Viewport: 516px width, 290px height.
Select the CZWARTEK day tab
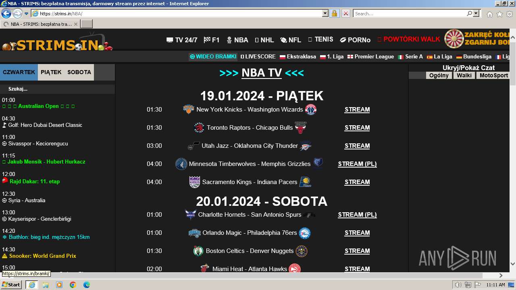tap(19, 72)
